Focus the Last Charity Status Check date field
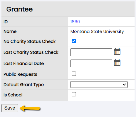This screenshot has width=136, height=117. pyautogui.click(x=91, y=52)
